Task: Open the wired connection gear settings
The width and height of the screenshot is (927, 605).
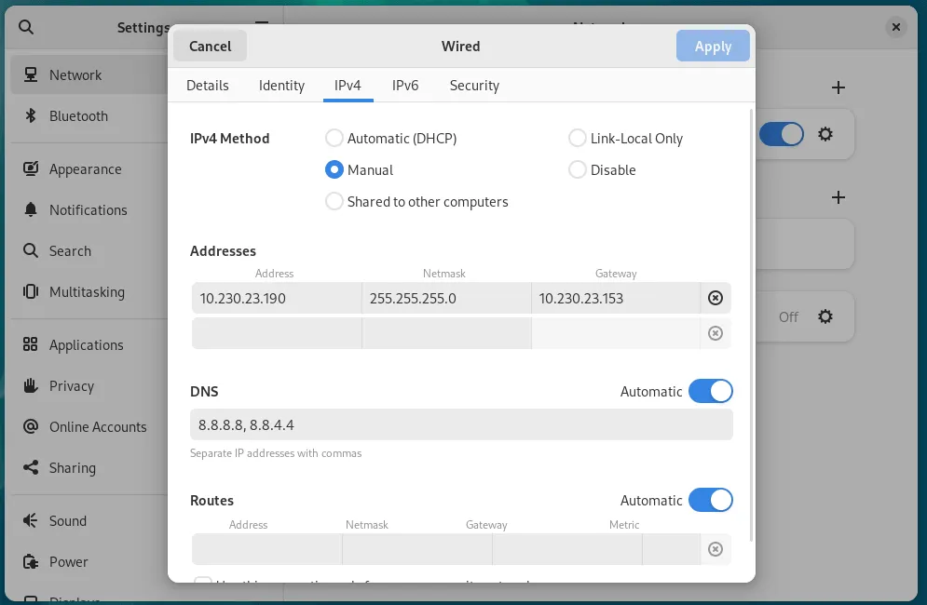Action: click(825, 135)
